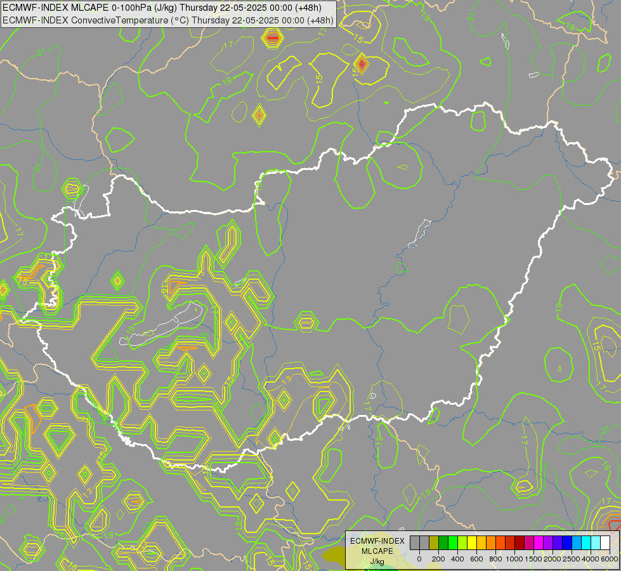Click the legend label '400'
This screenshot has height=571, width=621.
click(457, 559)
